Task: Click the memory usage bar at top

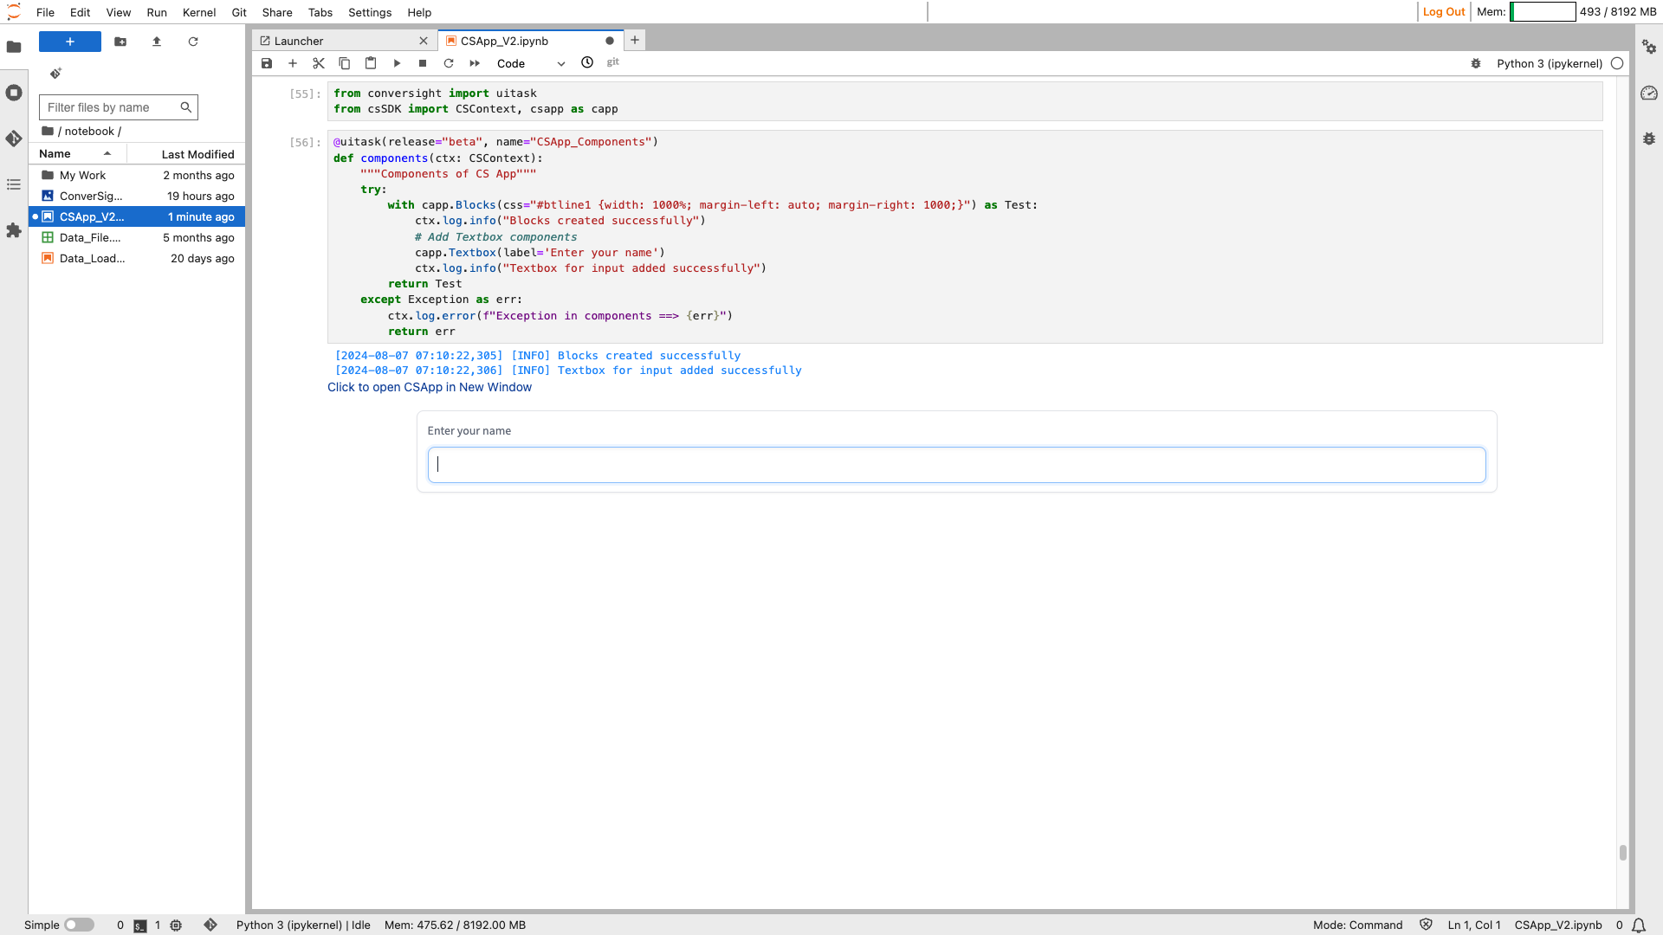Action: click(x=1543, y=12)
